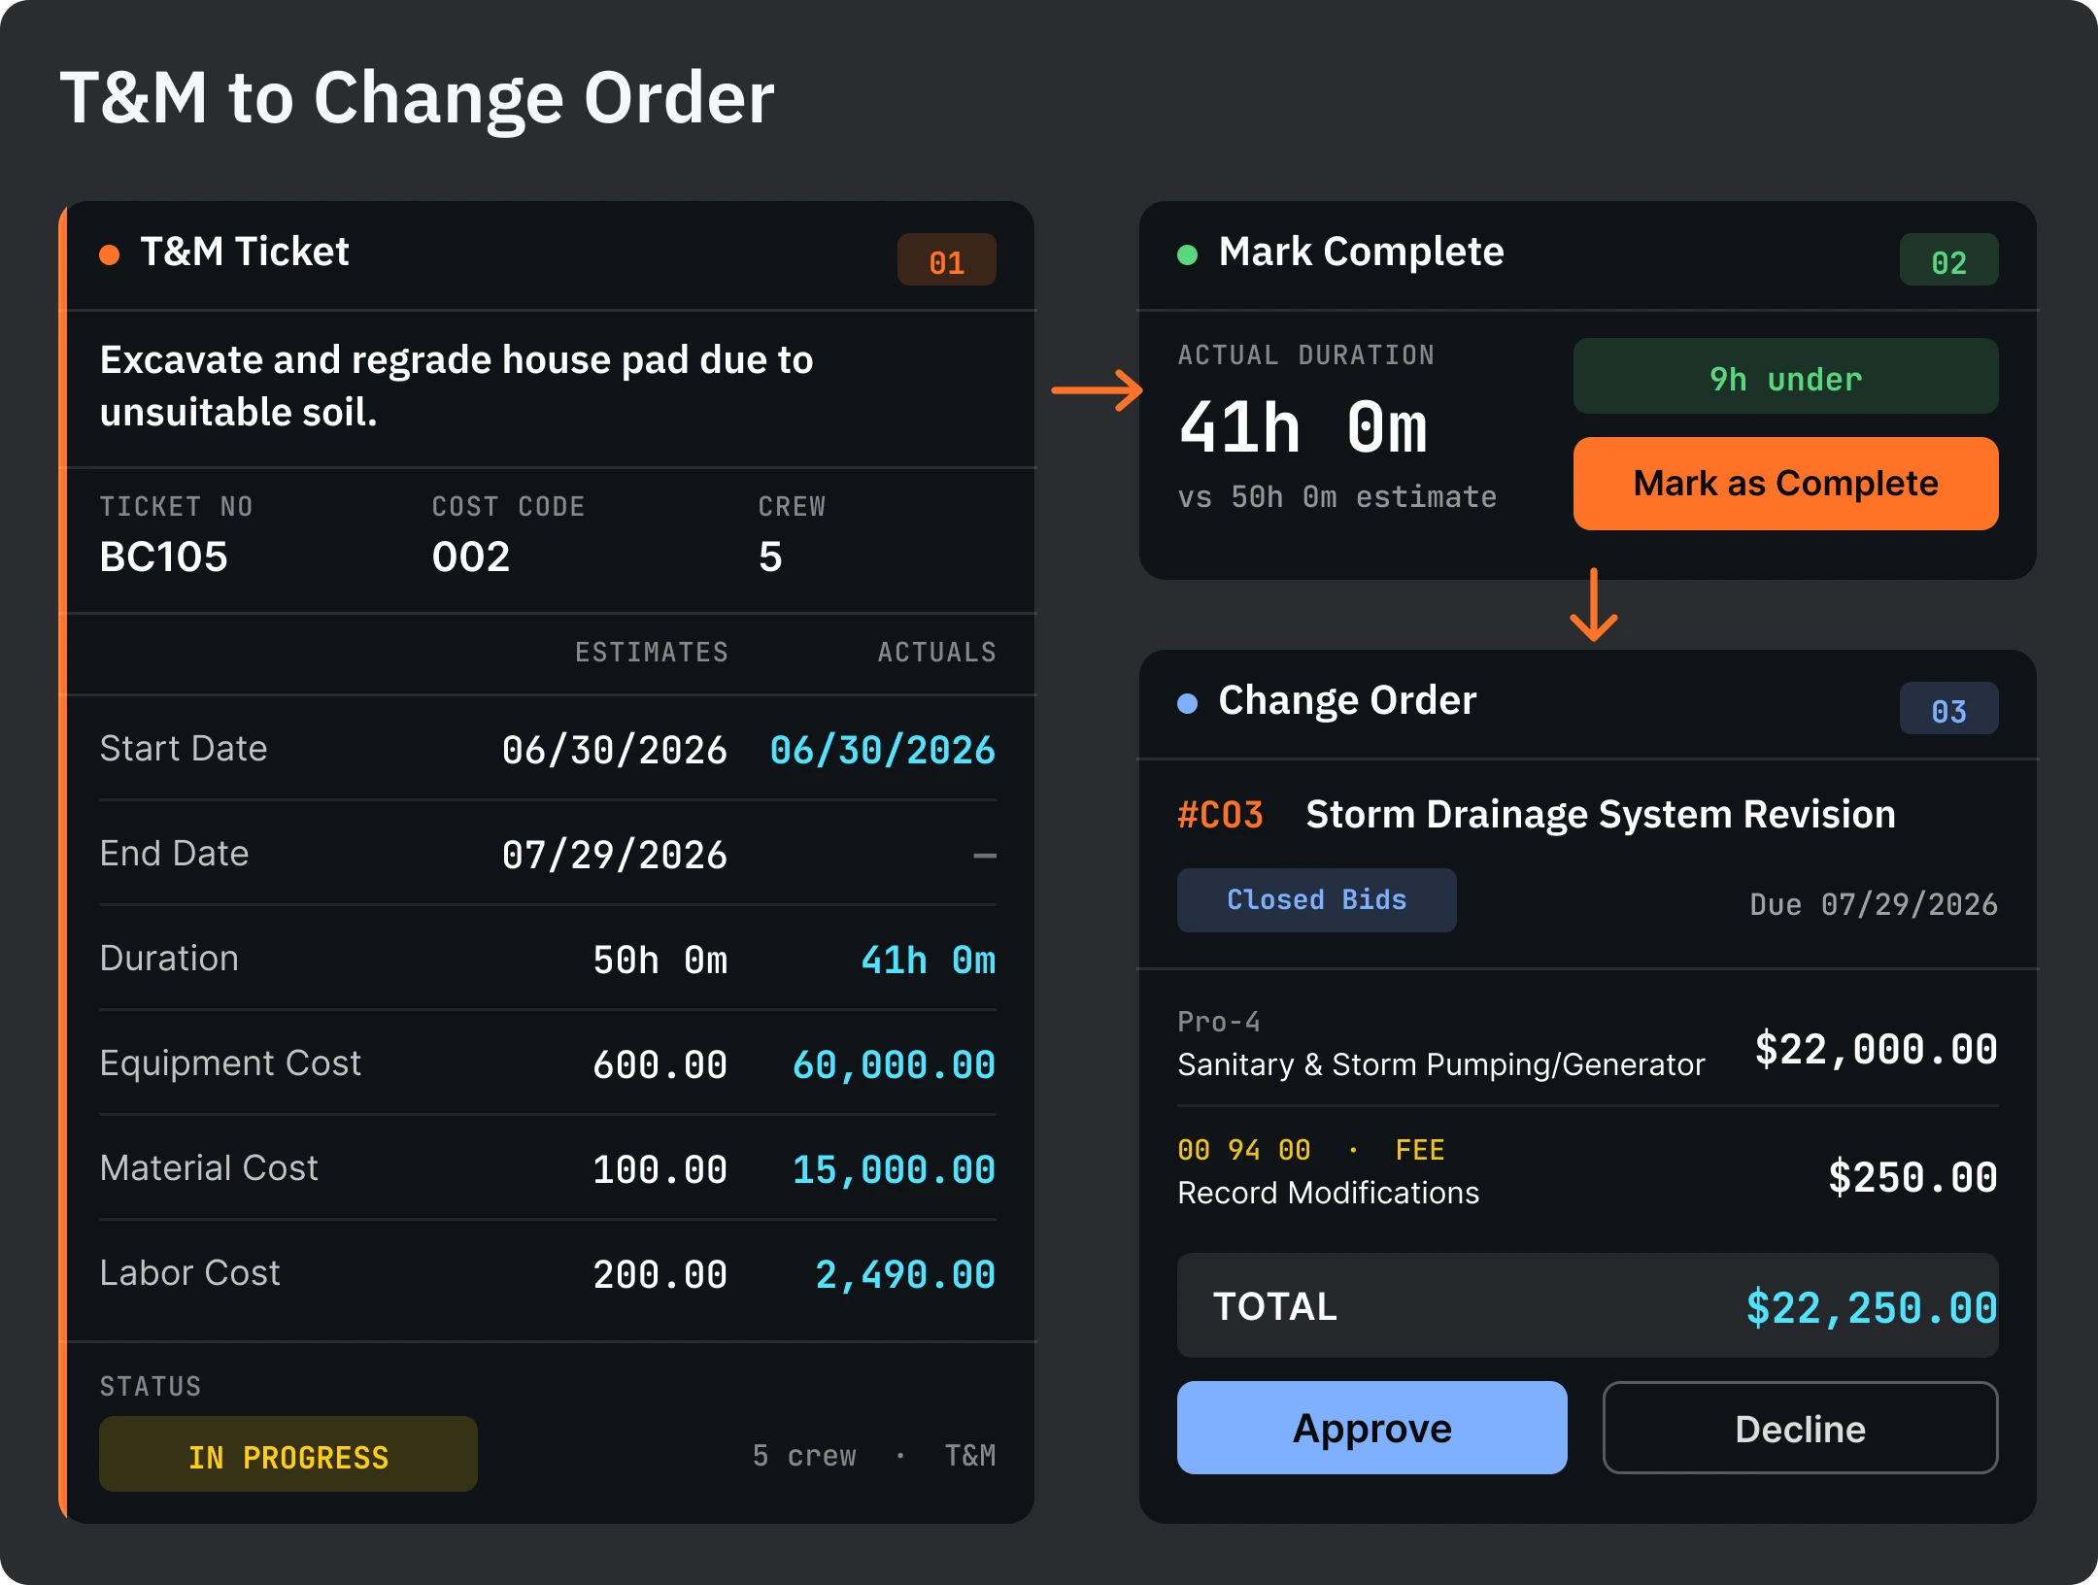
Task: Select Sanitary & Storm Pumping/Generator line
Action: [x=1440, y=1065]
